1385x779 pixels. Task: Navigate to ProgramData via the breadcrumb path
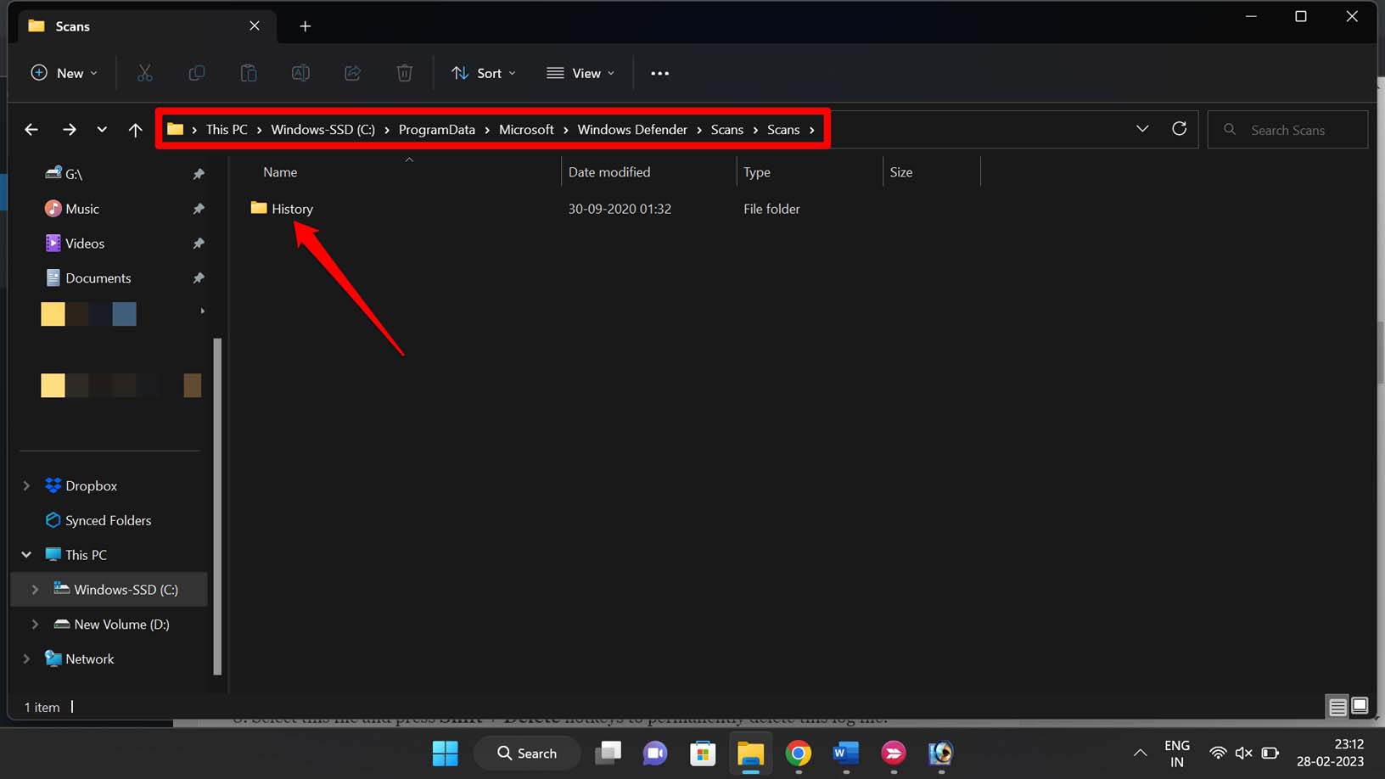pos(437,129)
